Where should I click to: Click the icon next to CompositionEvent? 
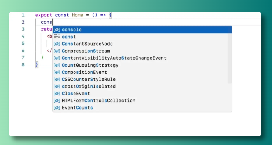coord(57,72)
